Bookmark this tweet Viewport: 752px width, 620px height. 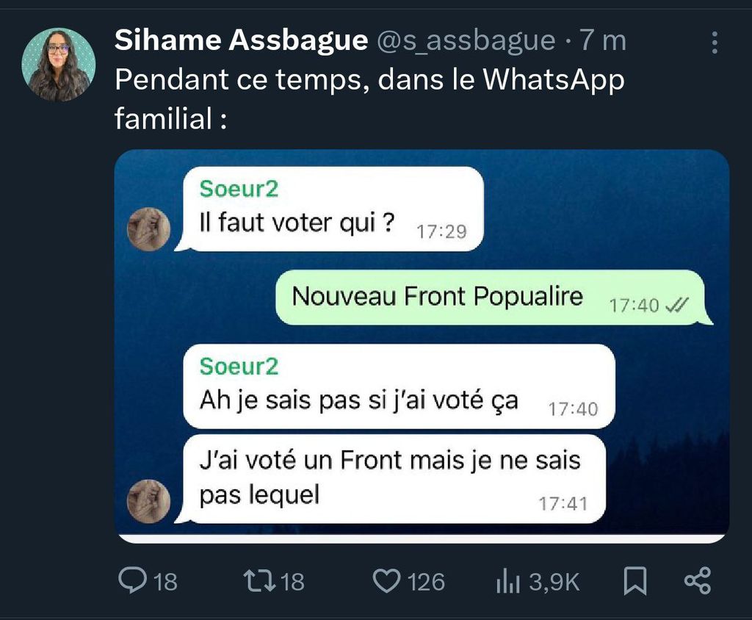635,581
